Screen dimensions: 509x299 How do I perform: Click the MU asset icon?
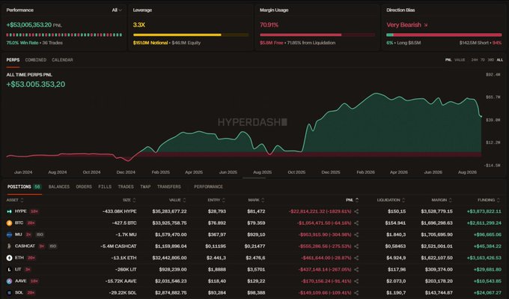[x=9, y=235]
